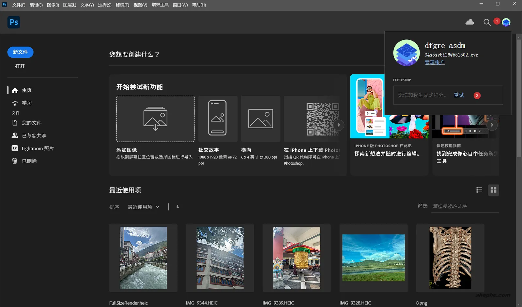Viewport: 522px width, 307px height.
Task: Open the 管理帐户 link
Action: [x=435, y=62]
